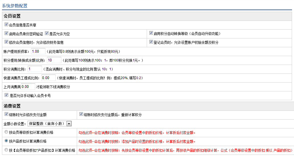The height and width of the screenshot is (156, 294).
Task: Focus the 积分消费比例 text field
Action: tap(35, 69)
